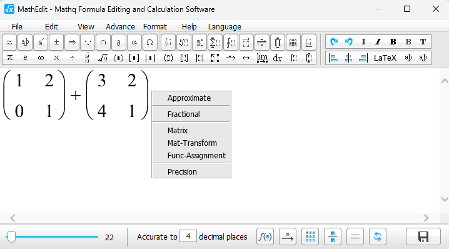Insert Euler's number e symbol
Viewport: 449px width, 249px height.
pos(25,58)
